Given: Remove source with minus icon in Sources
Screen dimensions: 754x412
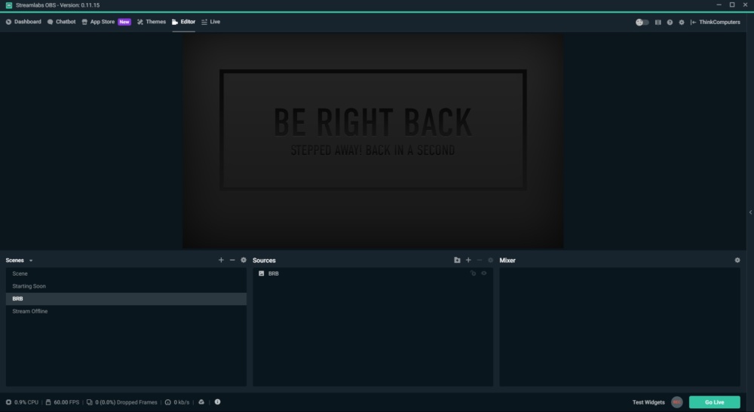Looking at the screenshot, I should [x=480, y=260].
